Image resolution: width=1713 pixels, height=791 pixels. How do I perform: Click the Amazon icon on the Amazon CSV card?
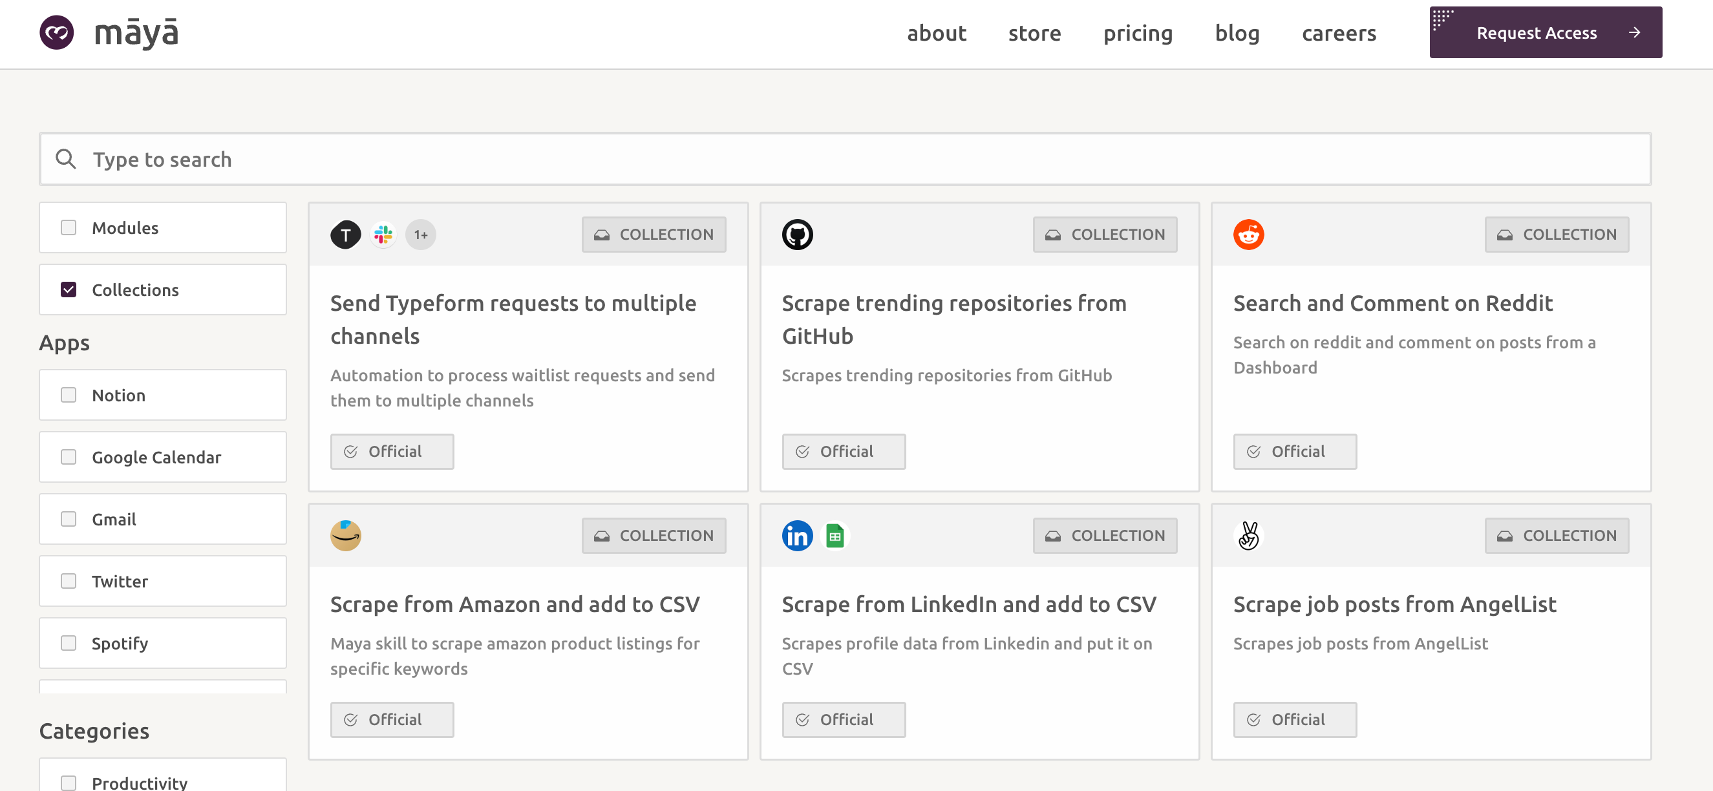346,536
